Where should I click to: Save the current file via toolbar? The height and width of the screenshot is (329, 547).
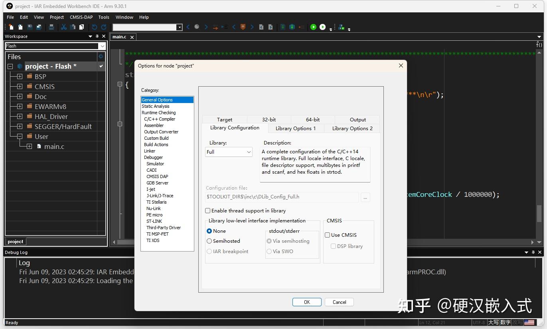tap(30, 27)
